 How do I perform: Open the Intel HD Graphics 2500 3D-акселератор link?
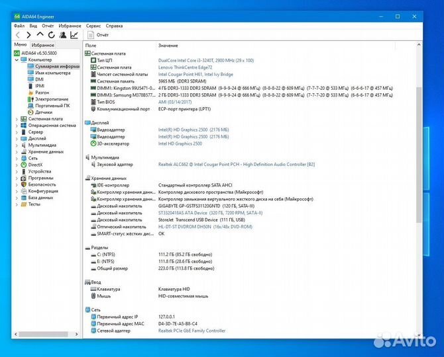[180, 143]
